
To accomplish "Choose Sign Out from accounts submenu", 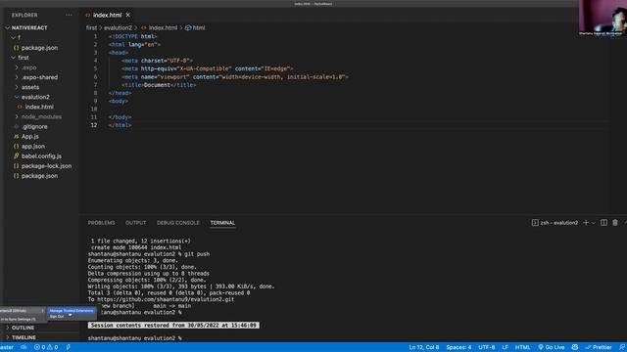I will tap(57, 316).
